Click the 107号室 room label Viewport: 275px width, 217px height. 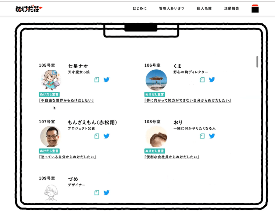coord(47,122)
